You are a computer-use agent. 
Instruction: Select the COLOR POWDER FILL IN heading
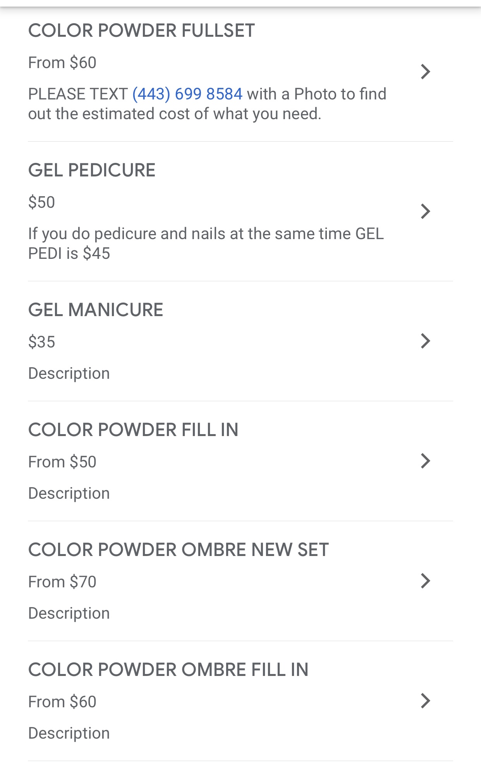pos(133,430)
